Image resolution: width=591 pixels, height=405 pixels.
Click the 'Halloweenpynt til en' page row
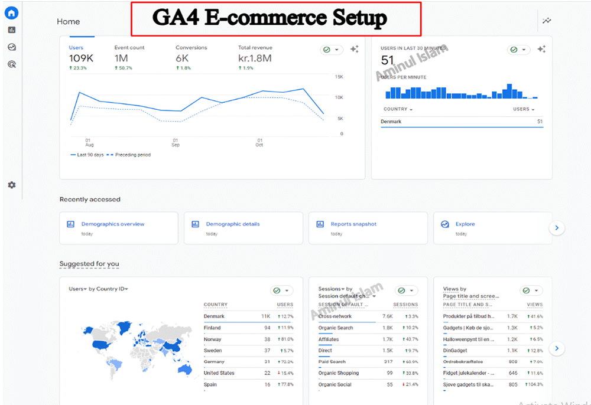[493, 339]
